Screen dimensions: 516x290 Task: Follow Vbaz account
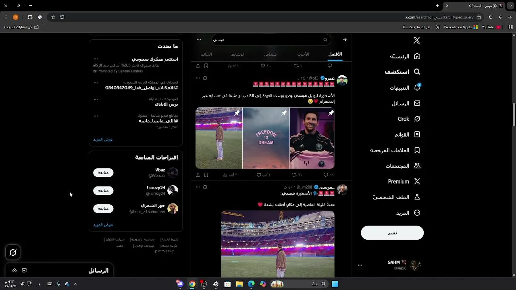tap(103, 172)
